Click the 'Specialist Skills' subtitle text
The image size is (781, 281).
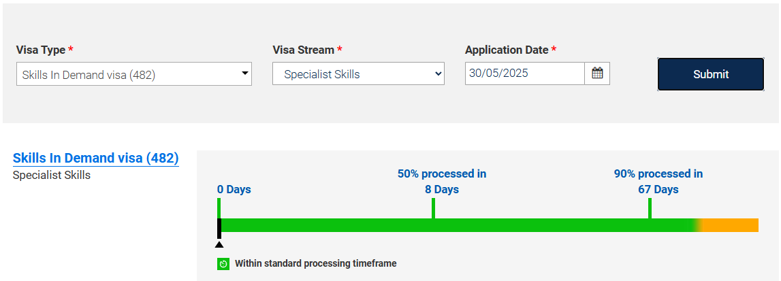[x=52, y=176]
